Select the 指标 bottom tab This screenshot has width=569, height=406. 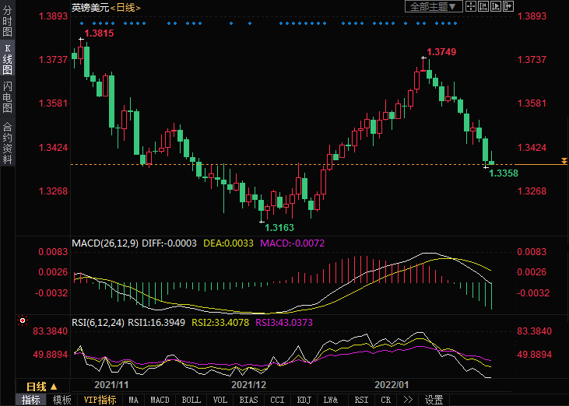click(31, 400)
